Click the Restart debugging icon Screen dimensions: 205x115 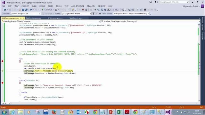coord(86,10)
